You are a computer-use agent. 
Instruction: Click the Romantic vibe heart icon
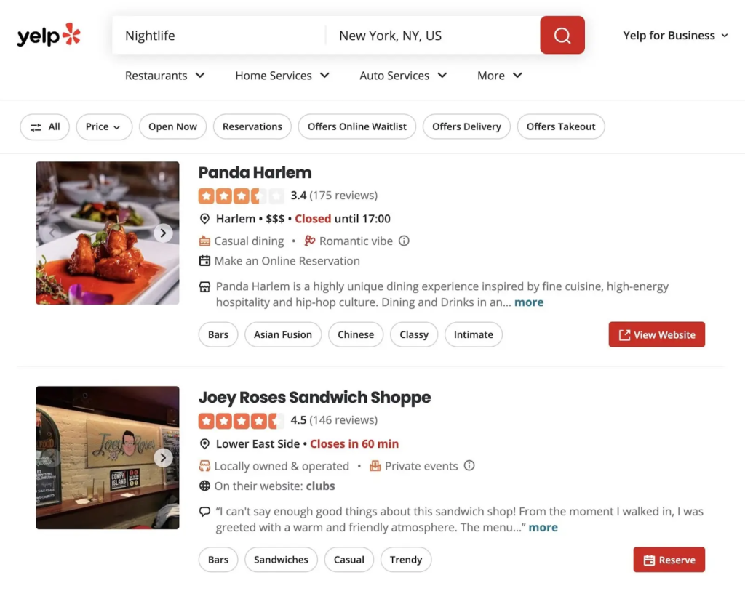click(x=310, y=241)
